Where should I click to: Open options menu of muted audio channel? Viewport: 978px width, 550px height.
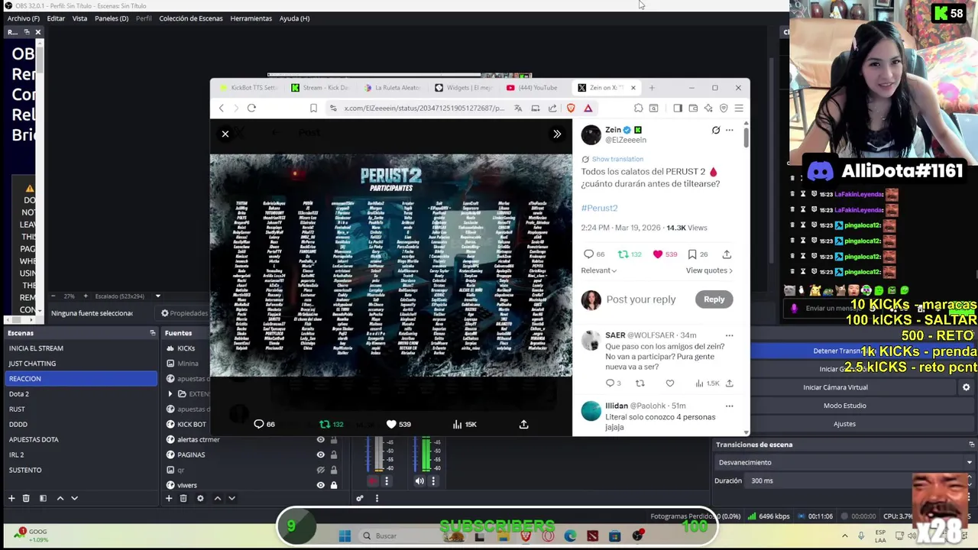(x=387, y=481)
